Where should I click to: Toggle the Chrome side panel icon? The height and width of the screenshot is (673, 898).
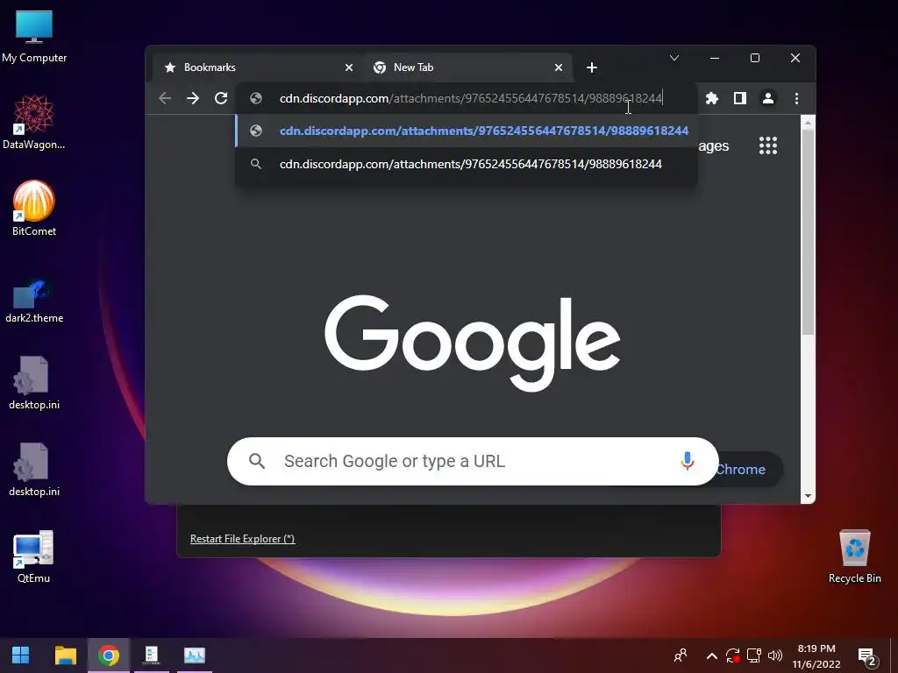coord(740,98)
